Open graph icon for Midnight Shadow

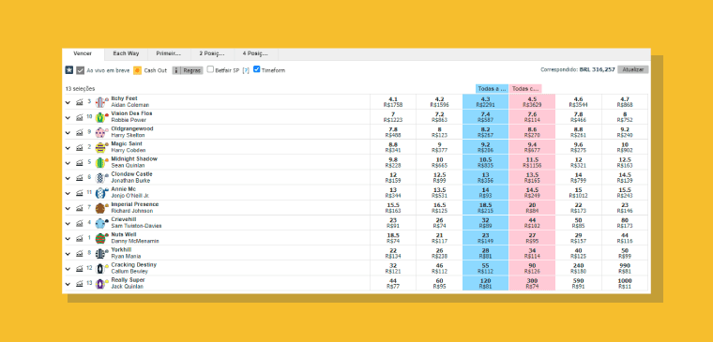pyautogui.click(x=79, y=163)
